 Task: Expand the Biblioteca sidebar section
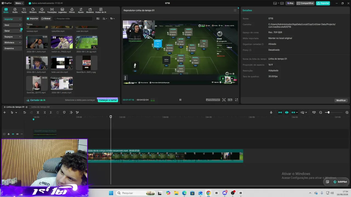click(x=13, y=42)
